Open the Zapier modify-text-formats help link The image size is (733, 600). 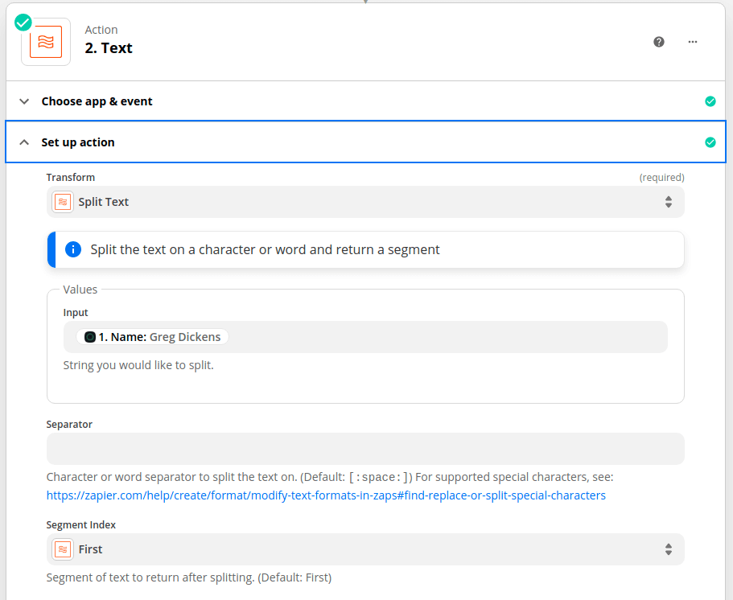click(x=326, y=495)
